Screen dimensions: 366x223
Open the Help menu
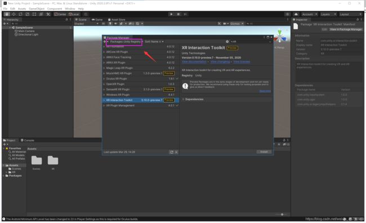tap(81, 8)
